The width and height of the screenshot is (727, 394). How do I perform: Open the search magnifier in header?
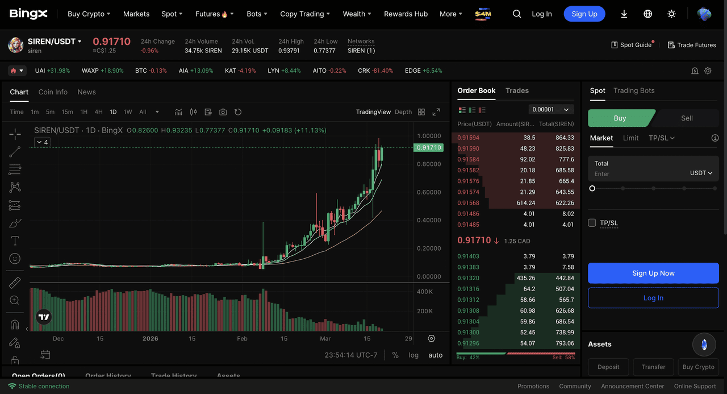tap(516, 14)
